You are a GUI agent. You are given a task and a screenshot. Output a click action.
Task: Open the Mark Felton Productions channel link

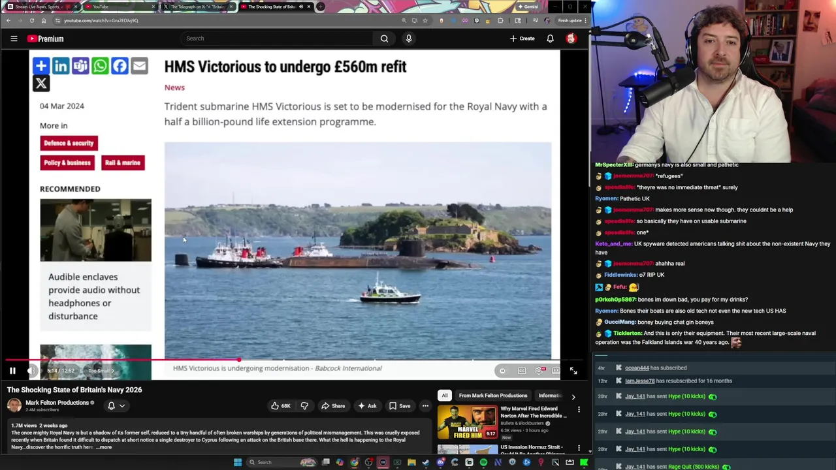tap(57, 403)
